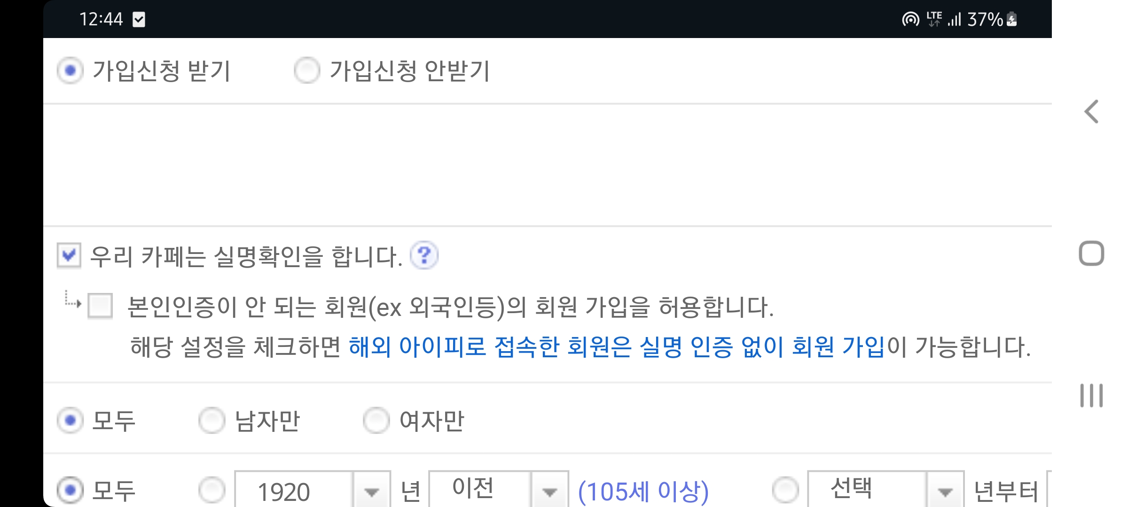Tap the battery charging icon in status bar
Image resolution: width=1128 pixels, height=507 pixels.
tap(1012, 19)
